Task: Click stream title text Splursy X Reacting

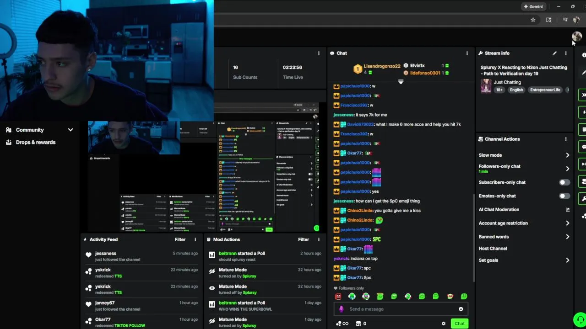Action: tap(524, 70)
